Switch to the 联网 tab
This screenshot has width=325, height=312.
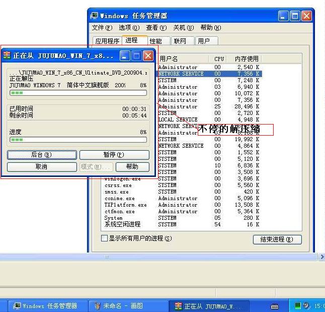pos(183,41)
